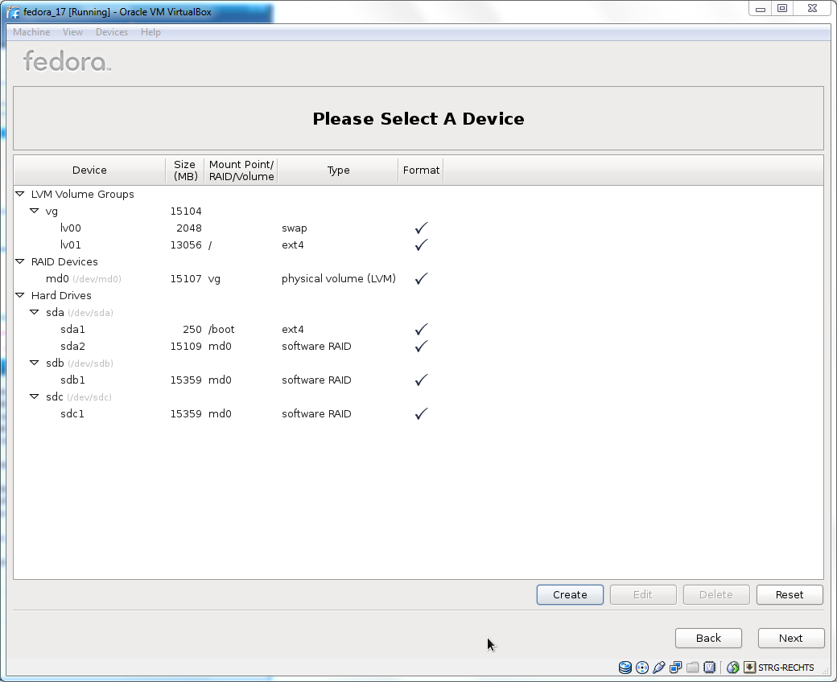Select the sda1 partition row
Viewport: 837px width, 682px height.
click(418, 329)
